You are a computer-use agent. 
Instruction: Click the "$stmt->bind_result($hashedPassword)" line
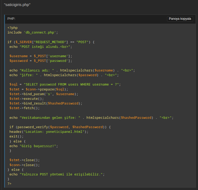[46, 103]
